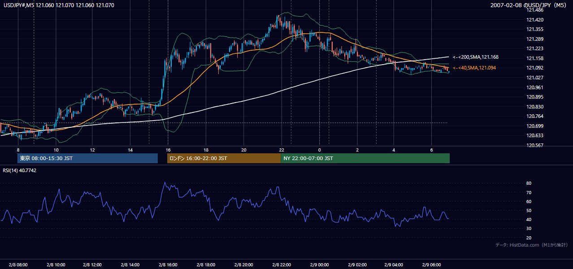Click price axis value 121.486
The image size is (573, 269).
[x=534, y=10]
